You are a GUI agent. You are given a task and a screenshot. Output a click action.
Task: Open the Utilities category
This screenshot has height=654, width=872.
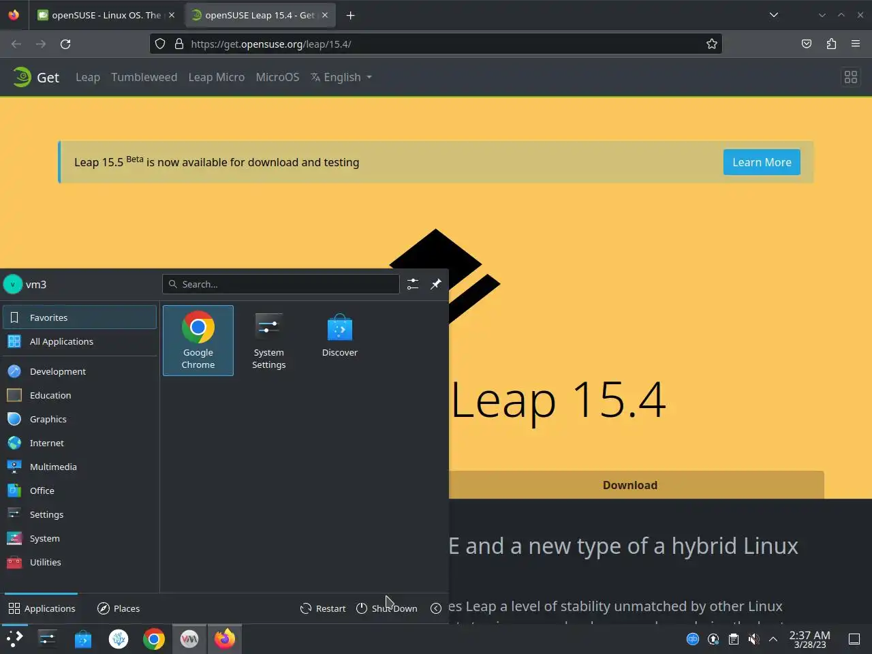80,562
